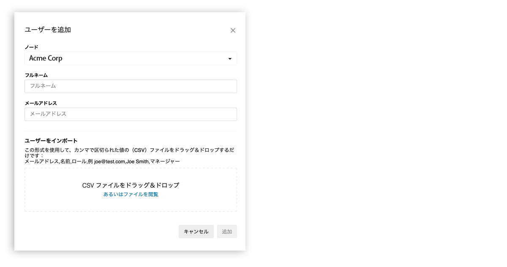Expand the ノード dropdown arrow
Screen dimensions: 507x267
[x=230, y=59]
